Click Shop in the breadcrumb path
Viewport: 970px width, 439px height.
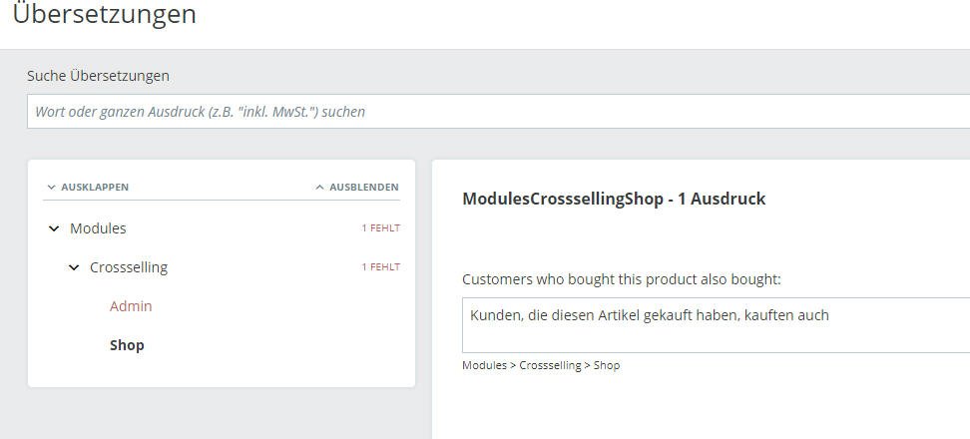[607, 365]
